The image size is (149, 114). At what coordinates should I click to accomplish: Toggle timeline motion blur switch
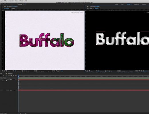[x=13, y=76]
